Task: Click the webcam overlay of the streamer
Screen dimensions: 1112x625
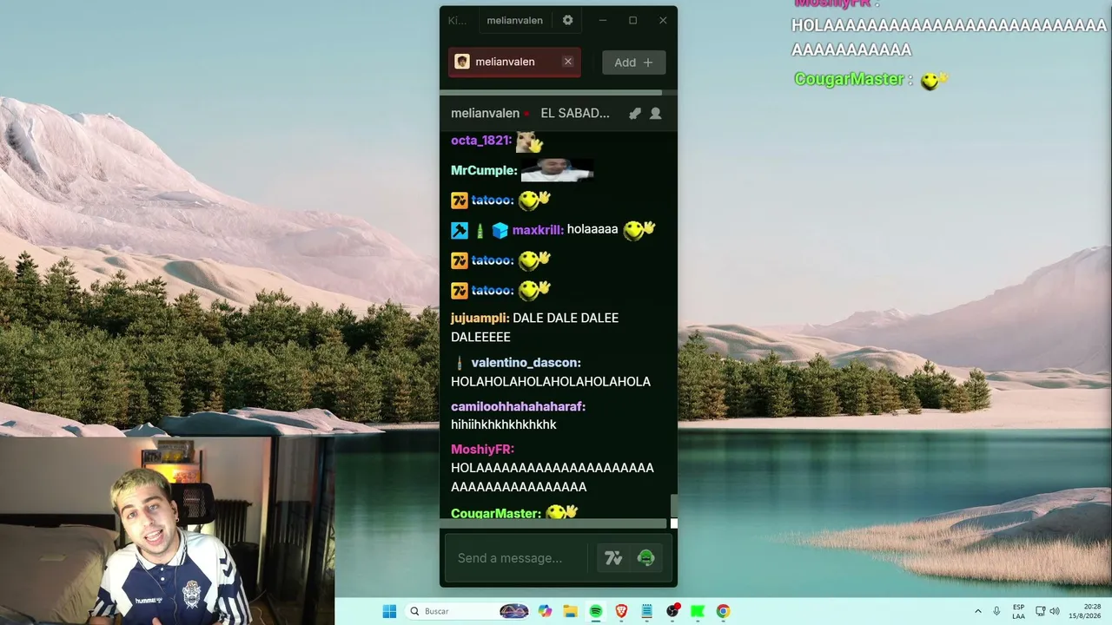Action: (167, 530)
